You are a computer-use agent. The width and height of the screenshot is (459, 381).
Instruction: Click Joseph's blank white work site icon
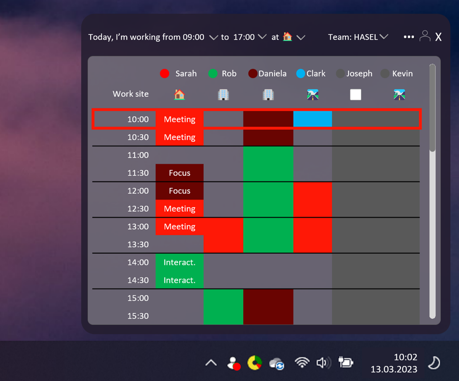356,95
